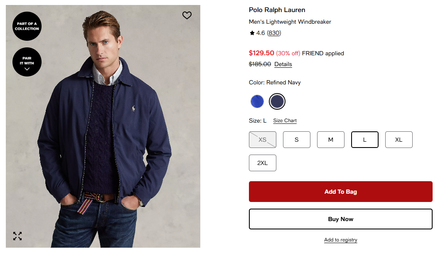Choose size 2XL
The height and width of the screenshot is (256, 438).
pos(263,163)
